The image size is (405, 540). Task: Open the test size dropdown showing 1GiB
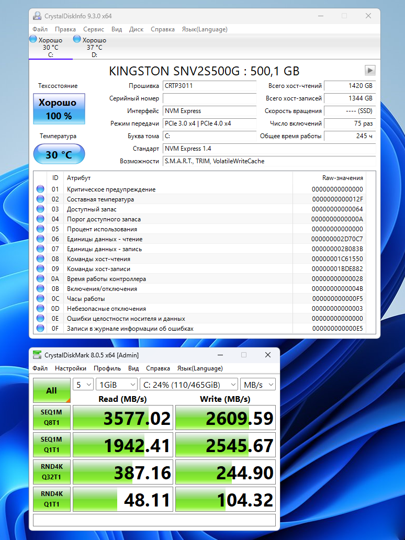click(117, 385)
